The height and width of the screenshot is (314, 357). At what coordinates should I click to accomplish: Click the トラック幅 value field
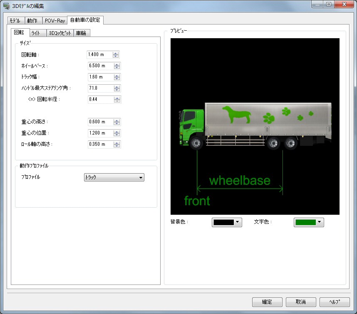[101, 77]
